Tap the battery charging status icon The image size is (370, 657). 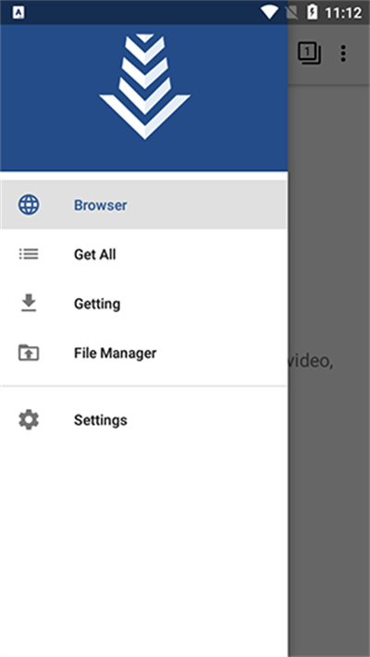click(x=312, y=12)
